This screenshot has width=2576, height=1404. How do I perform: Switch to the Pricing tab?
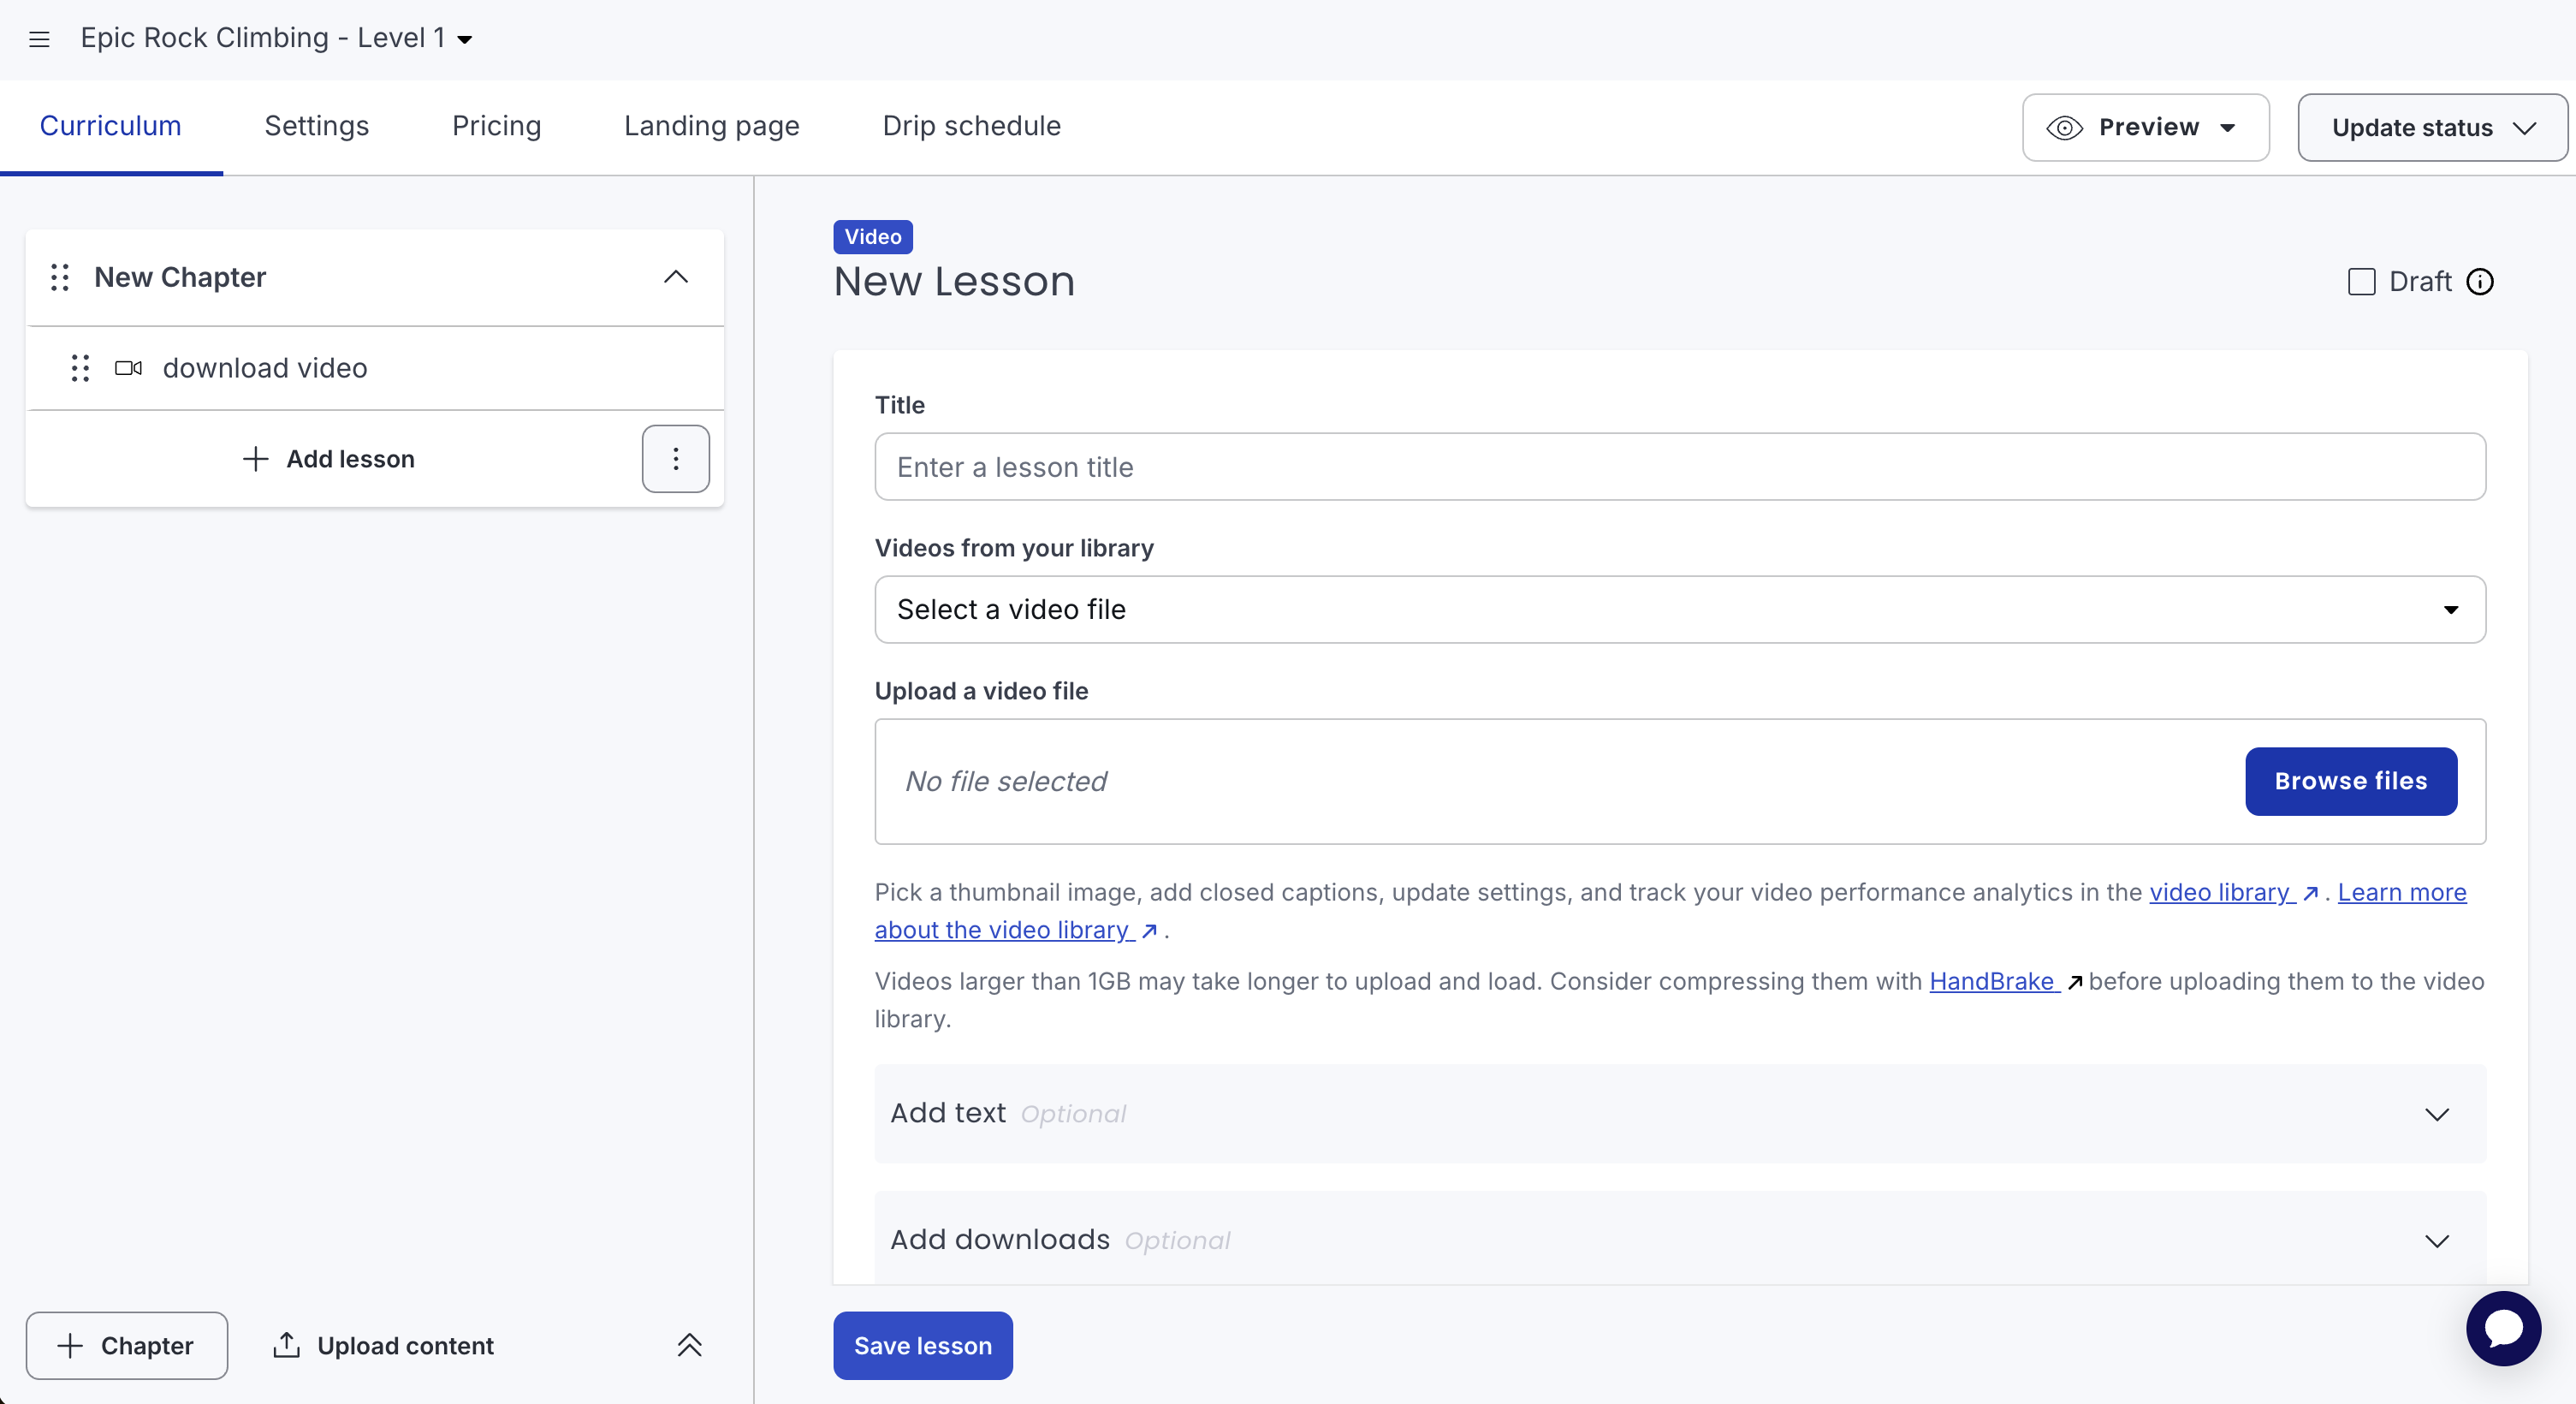[x=496, y=126]
